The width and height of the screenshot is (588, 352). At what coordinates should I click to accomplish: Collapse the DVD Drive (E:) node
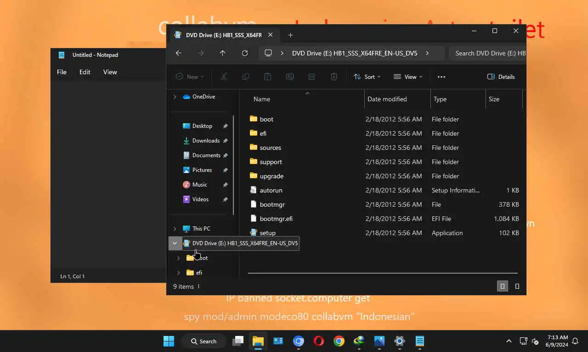point(175,243)
